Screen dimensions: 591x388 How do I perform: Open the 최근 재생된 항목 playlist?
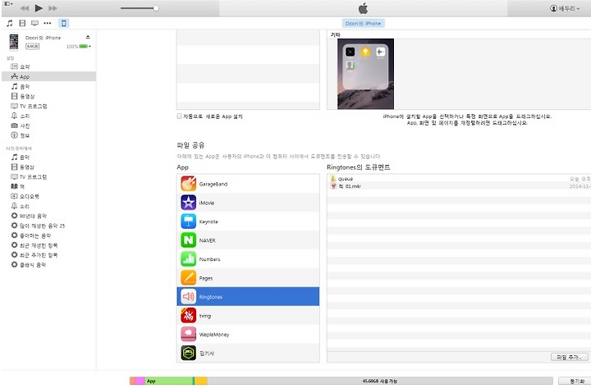tap(48, 245)
